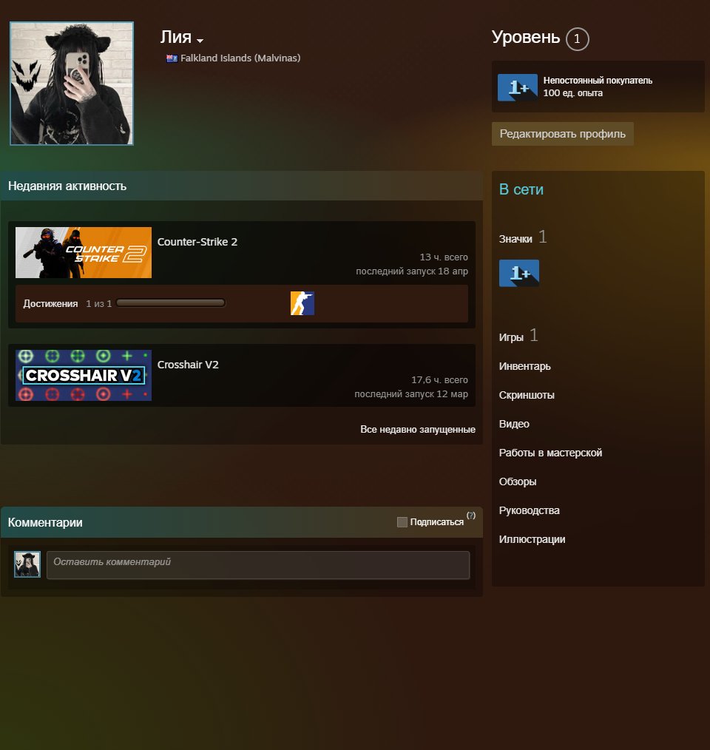Click the Недавняя активность header
Viewport: 710px width, 750px height.
coord(67,186)
